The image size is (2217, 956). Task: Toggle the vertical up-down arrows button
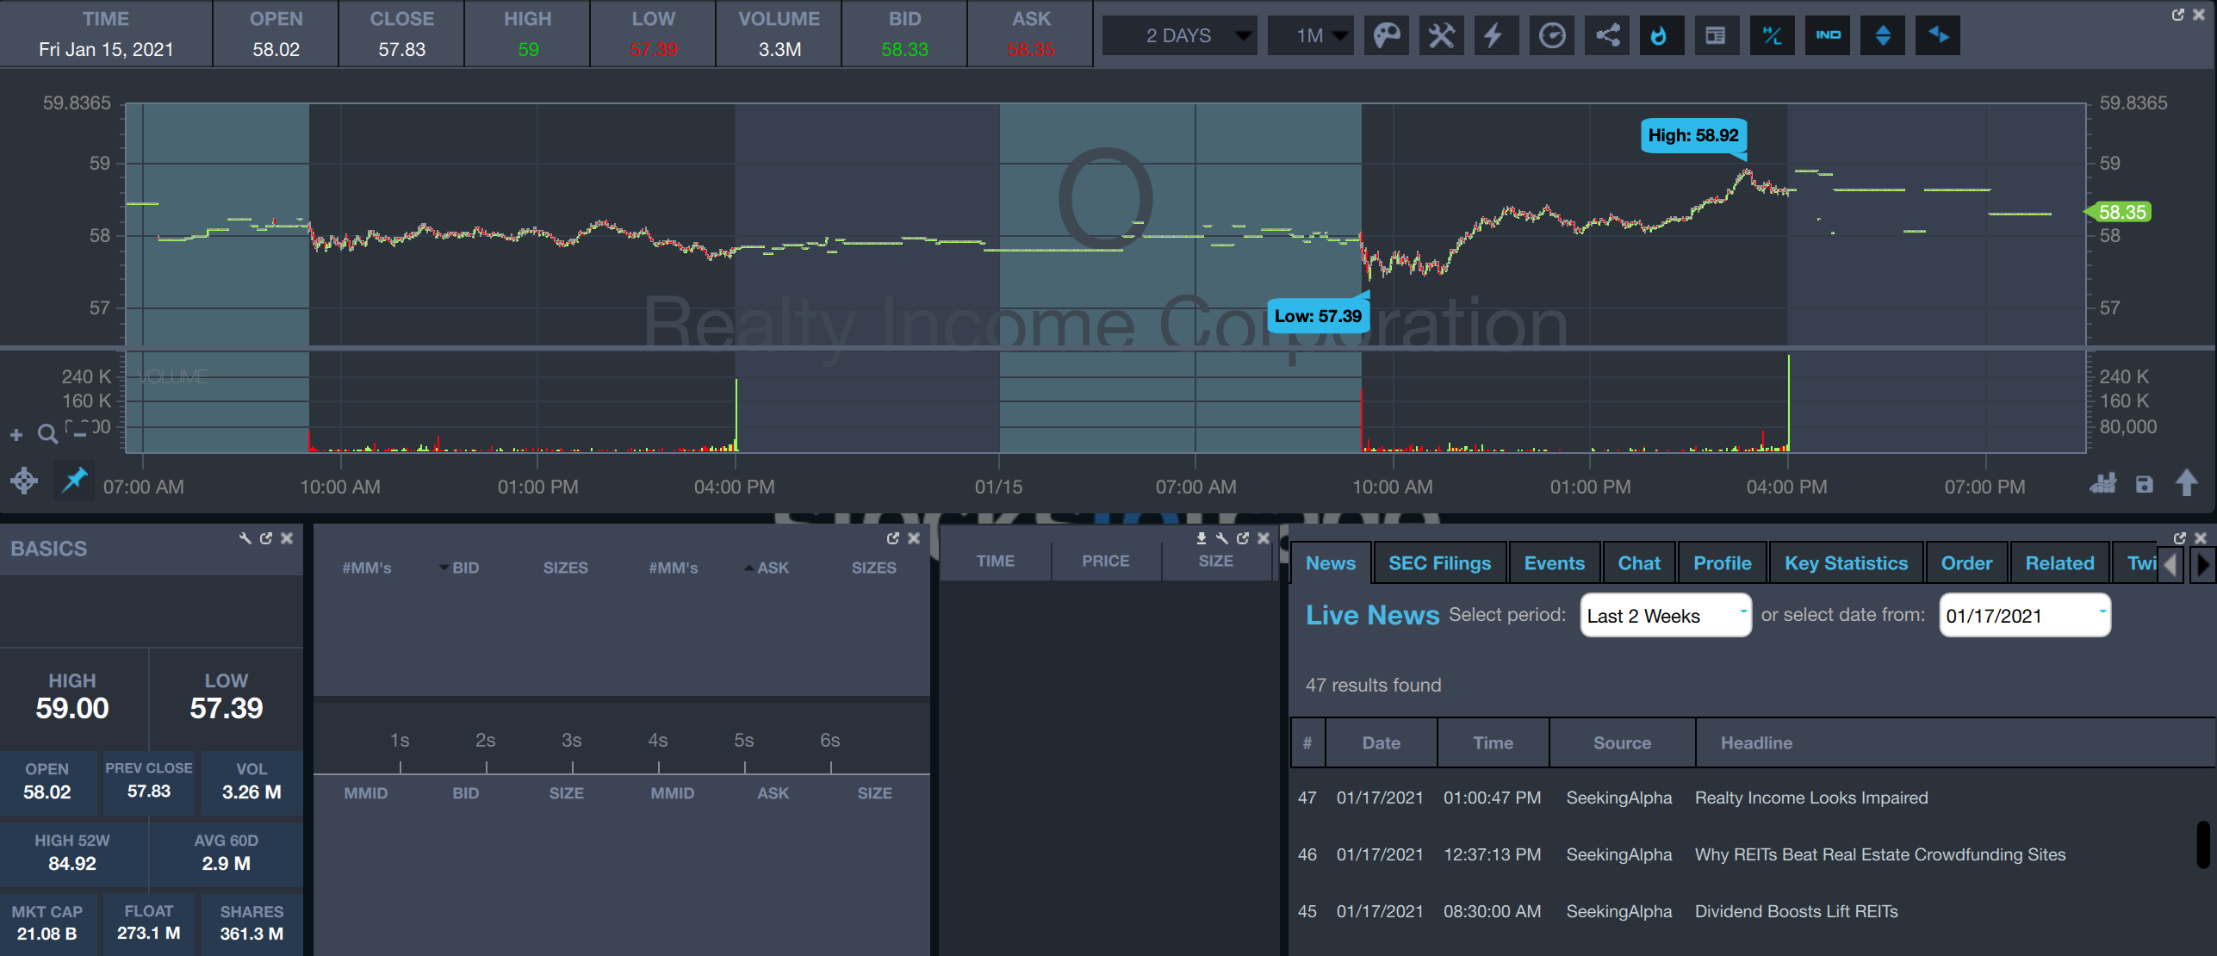(x=1883, y=35)
